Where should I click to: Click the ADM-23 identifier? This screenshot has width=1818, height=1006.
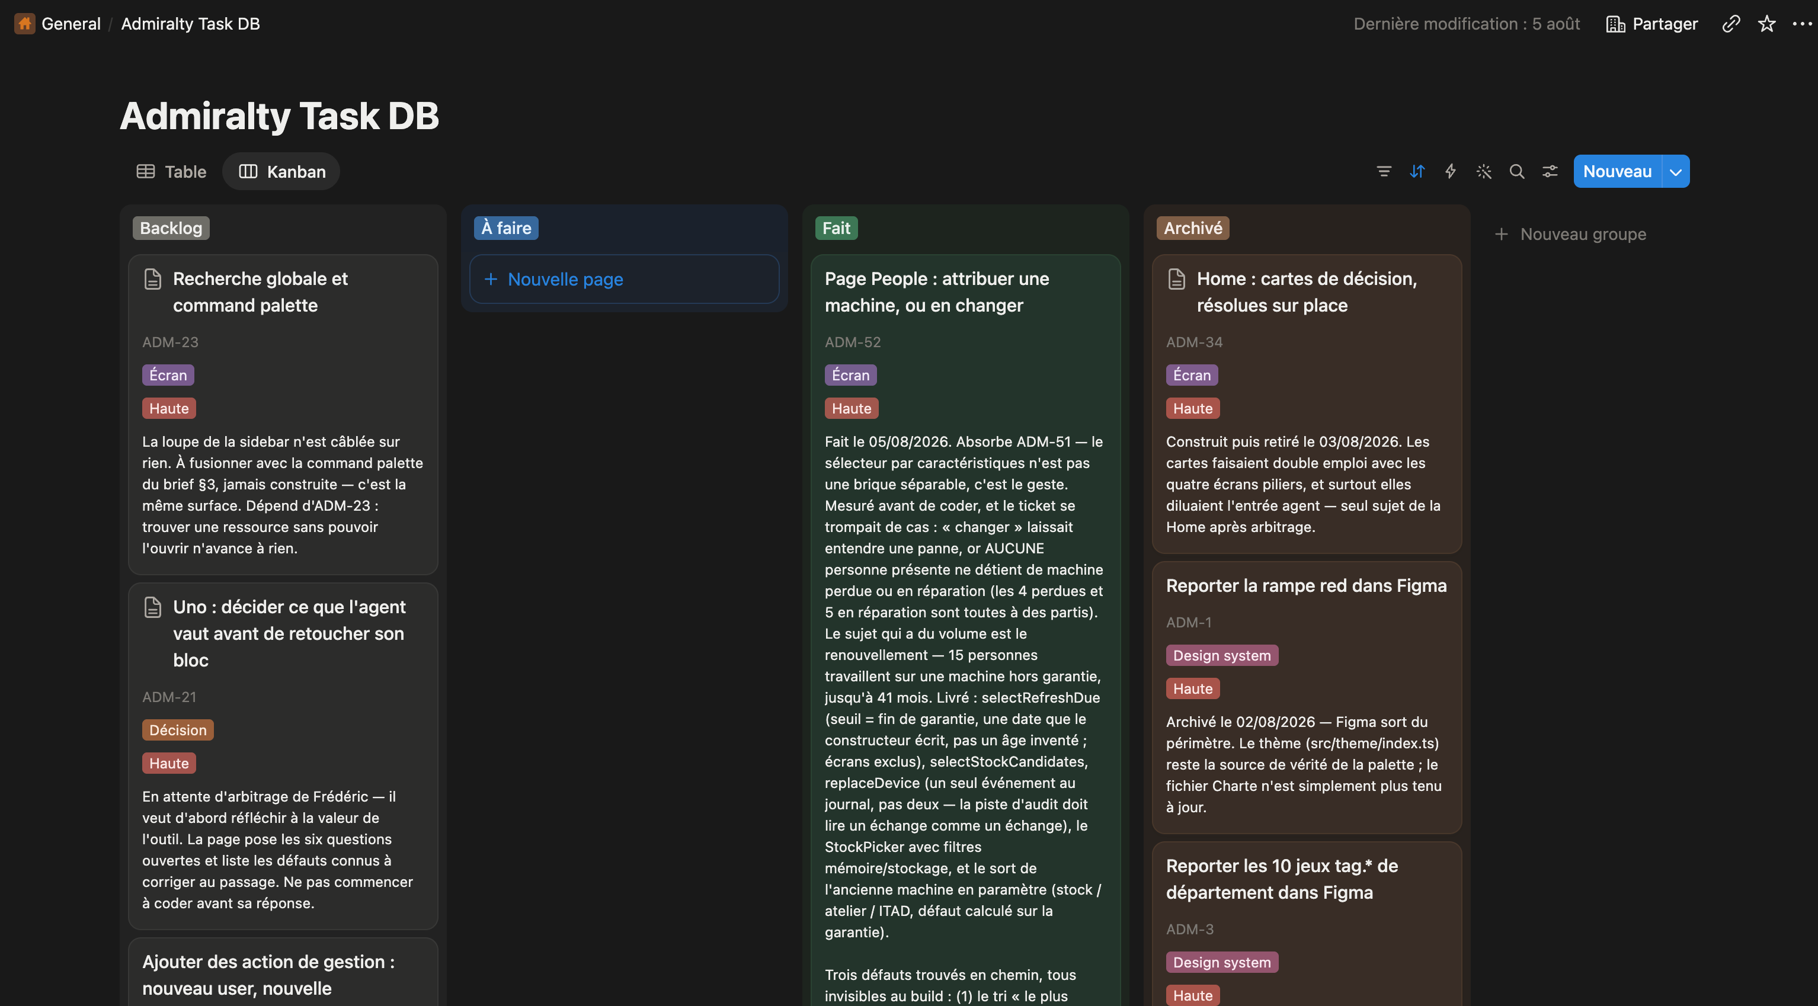tap(170, 342)
